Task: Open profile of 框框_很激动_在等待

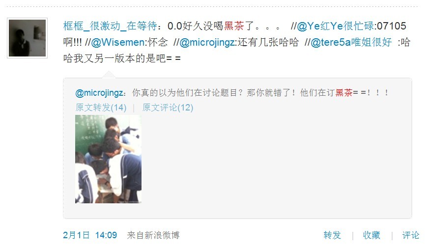Action: pos(110,26)
